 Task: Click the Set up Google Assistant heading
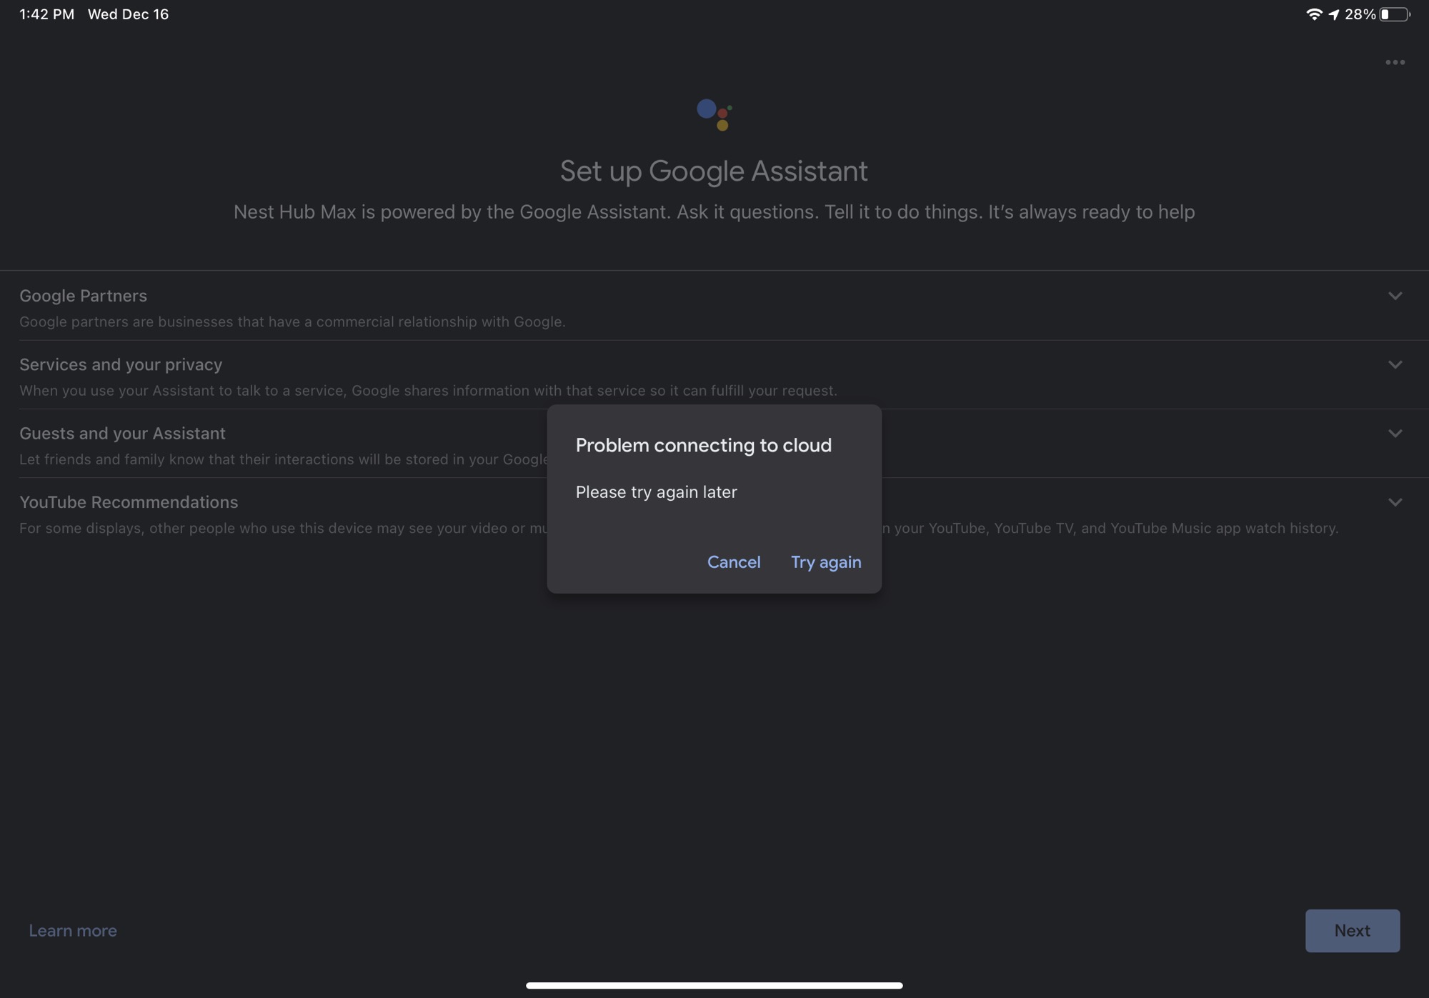point(714,171)
